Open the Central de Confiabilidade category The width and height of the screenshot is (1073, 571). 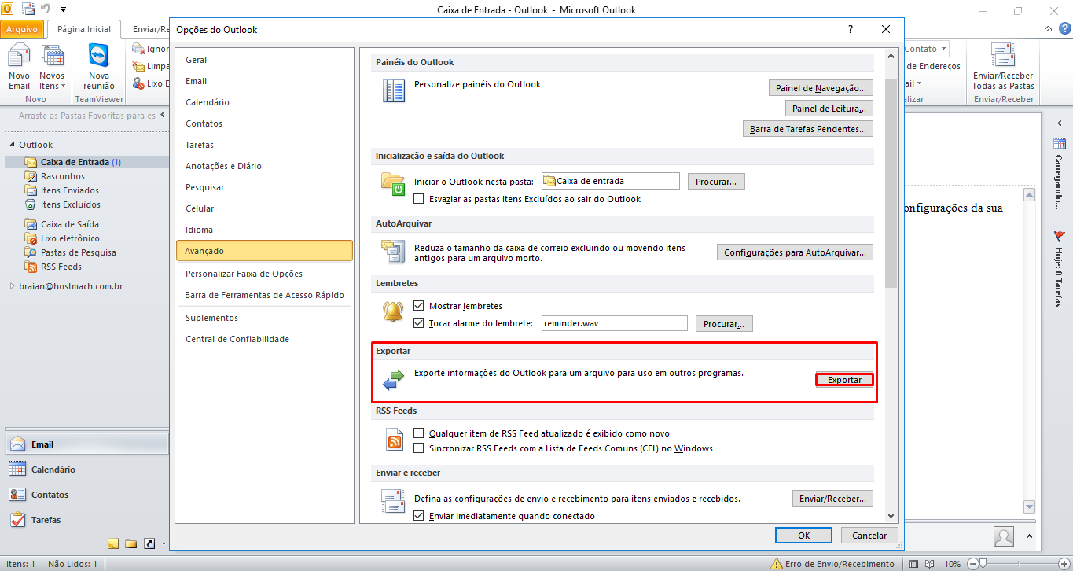pos(264,339)
